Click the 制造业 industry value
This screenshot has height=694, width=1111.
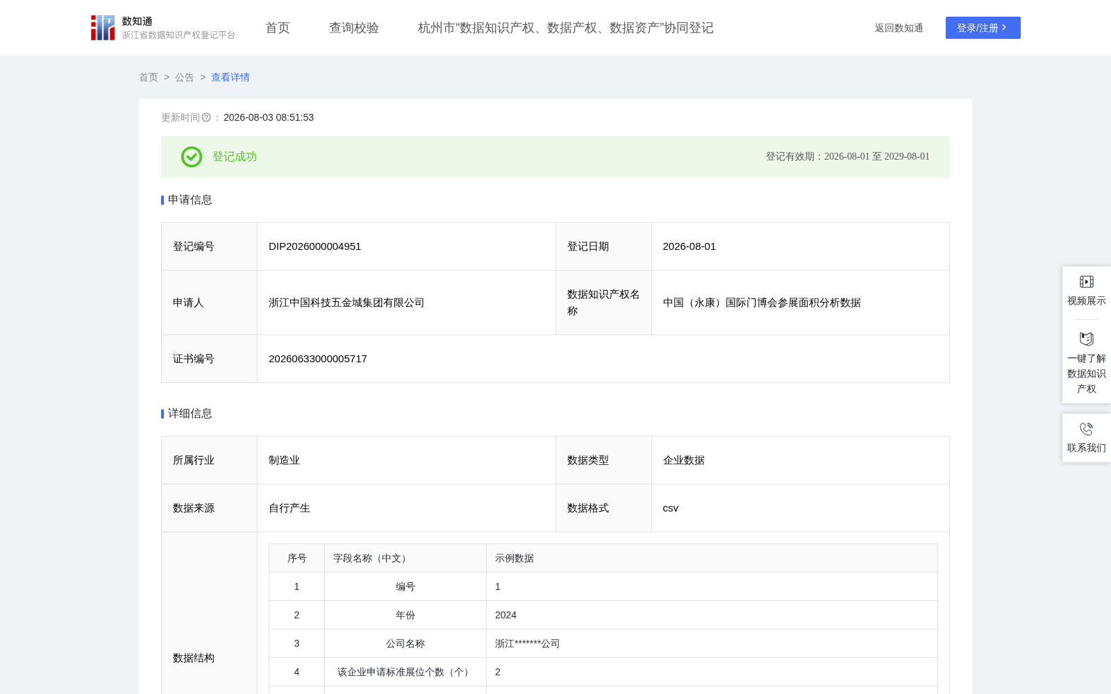[x=285, y=460]
